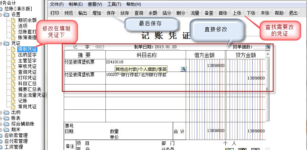Image resolution: width=307 pixels, height=150 pixels.
Task: Collapse the 设置 folder node
Action: point(1,14)
